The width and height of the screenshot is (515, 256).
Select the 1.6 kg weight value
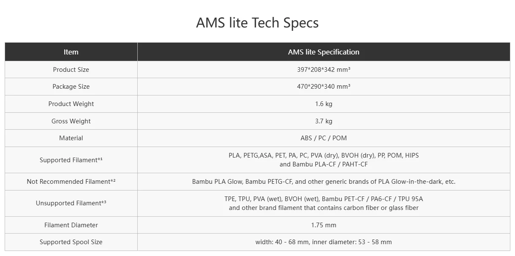(x=324, y=104)
